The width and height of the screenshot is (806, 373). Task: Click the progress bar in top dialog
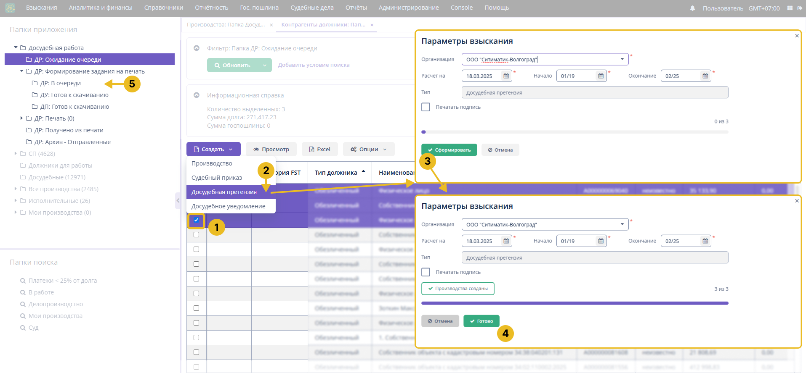pos(575,132)
